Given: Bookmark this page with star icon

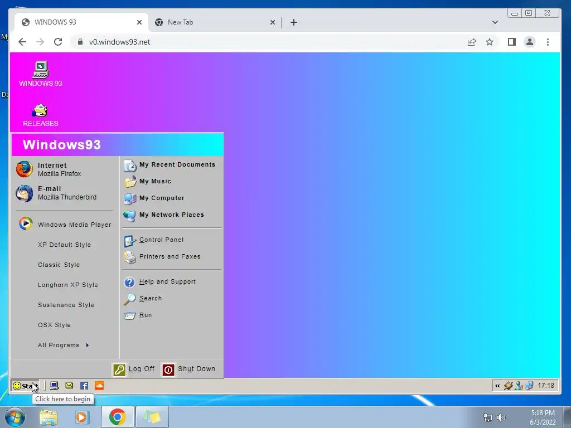Looking at the screenshot, I should pos(490,42).
